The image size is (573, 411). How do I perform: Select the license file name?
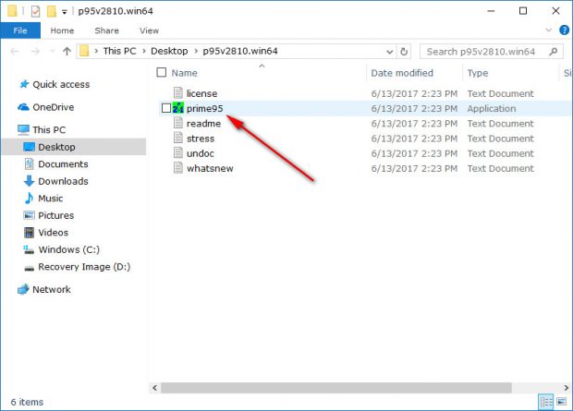pos(201,93)
